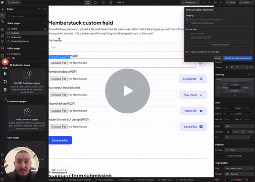This screenshot has height=182, width=255.
Task: Open the Password utility page
Action: [x=16, y=54]
